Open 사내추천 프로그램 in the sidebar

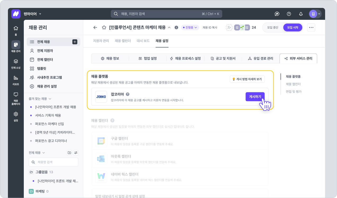pos(53,77)
